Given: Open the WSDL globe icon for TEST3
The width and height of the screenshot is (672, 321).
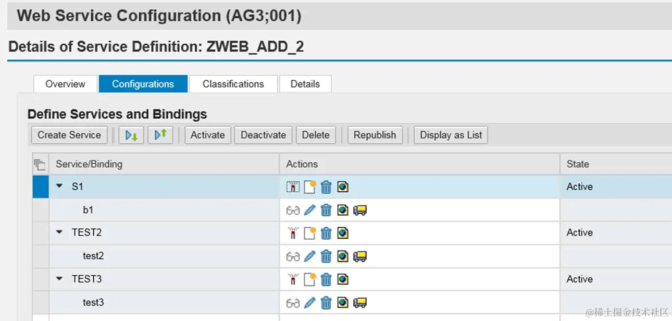Looking at the screenshot, I should point(342,279).
